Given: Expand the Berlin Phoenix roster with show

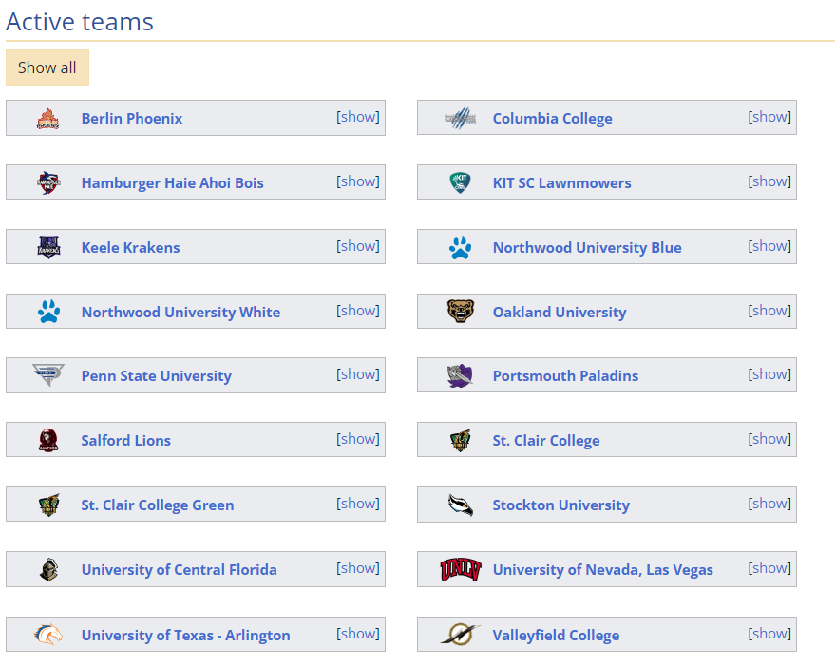Looking at the screenshot, I should click(x=358, y=117).
